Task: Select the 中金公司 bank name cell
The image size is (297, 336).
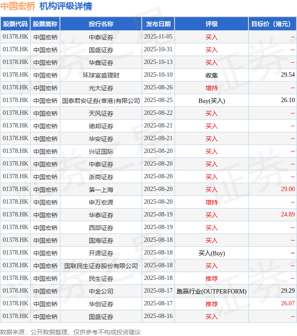Action: pos(101,291)
